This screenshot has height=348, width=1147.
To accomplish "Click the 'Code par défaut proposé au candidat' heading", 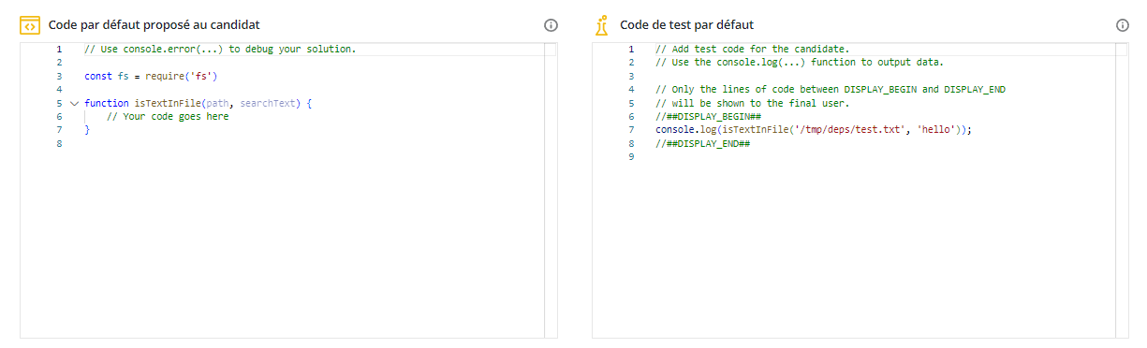I will point(154,25).
